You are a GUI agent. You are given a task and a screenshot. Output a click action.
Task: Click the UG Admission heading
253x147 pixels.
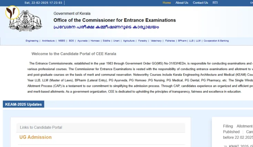35,137
